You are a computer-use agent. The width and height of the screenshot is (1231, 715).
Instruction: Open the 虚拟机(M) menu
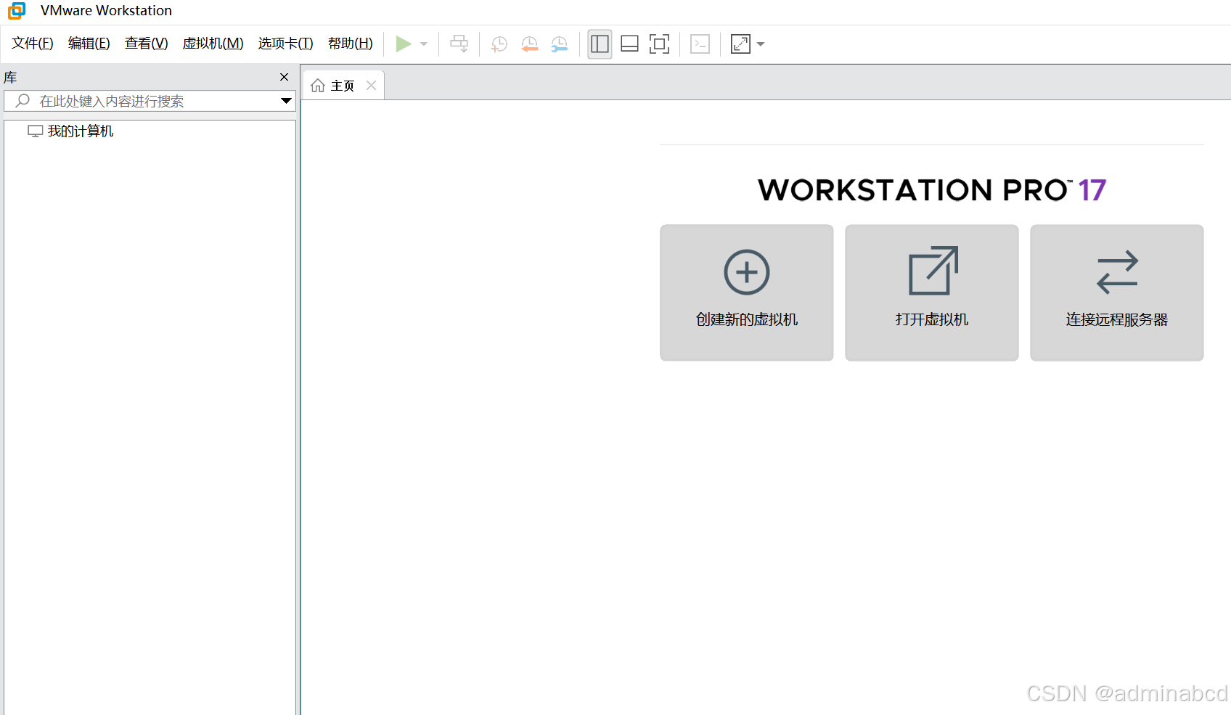[213, 44]
